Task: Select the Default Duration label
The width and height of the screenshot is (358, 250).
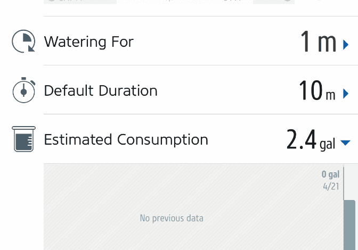Action: pos(101,91)
